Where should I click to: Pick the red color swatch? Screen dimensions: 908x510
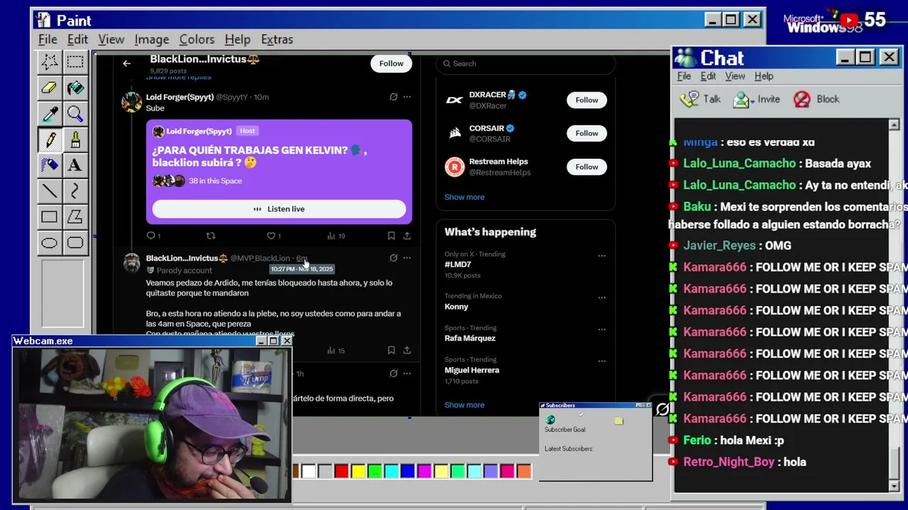coord(341,471)
